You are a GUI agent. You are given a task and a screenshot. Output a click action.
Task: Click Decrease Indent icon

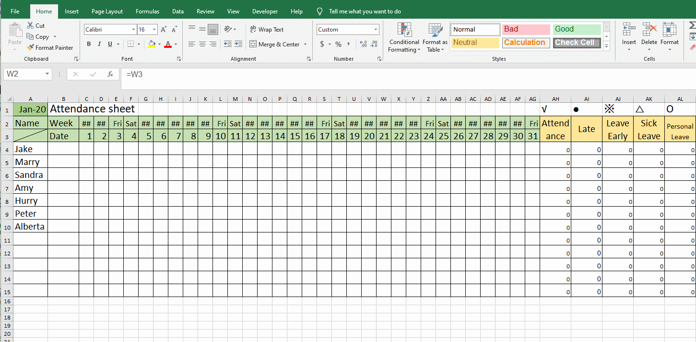coord(227,44)
